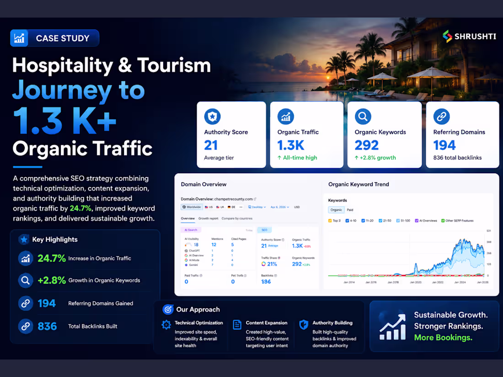
Task: Click the Case Study chart icon
Action: 19,38
